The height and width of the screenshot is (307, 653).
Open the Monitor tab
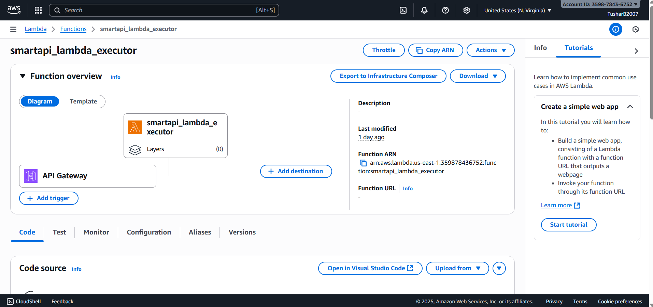coord(96,232)
